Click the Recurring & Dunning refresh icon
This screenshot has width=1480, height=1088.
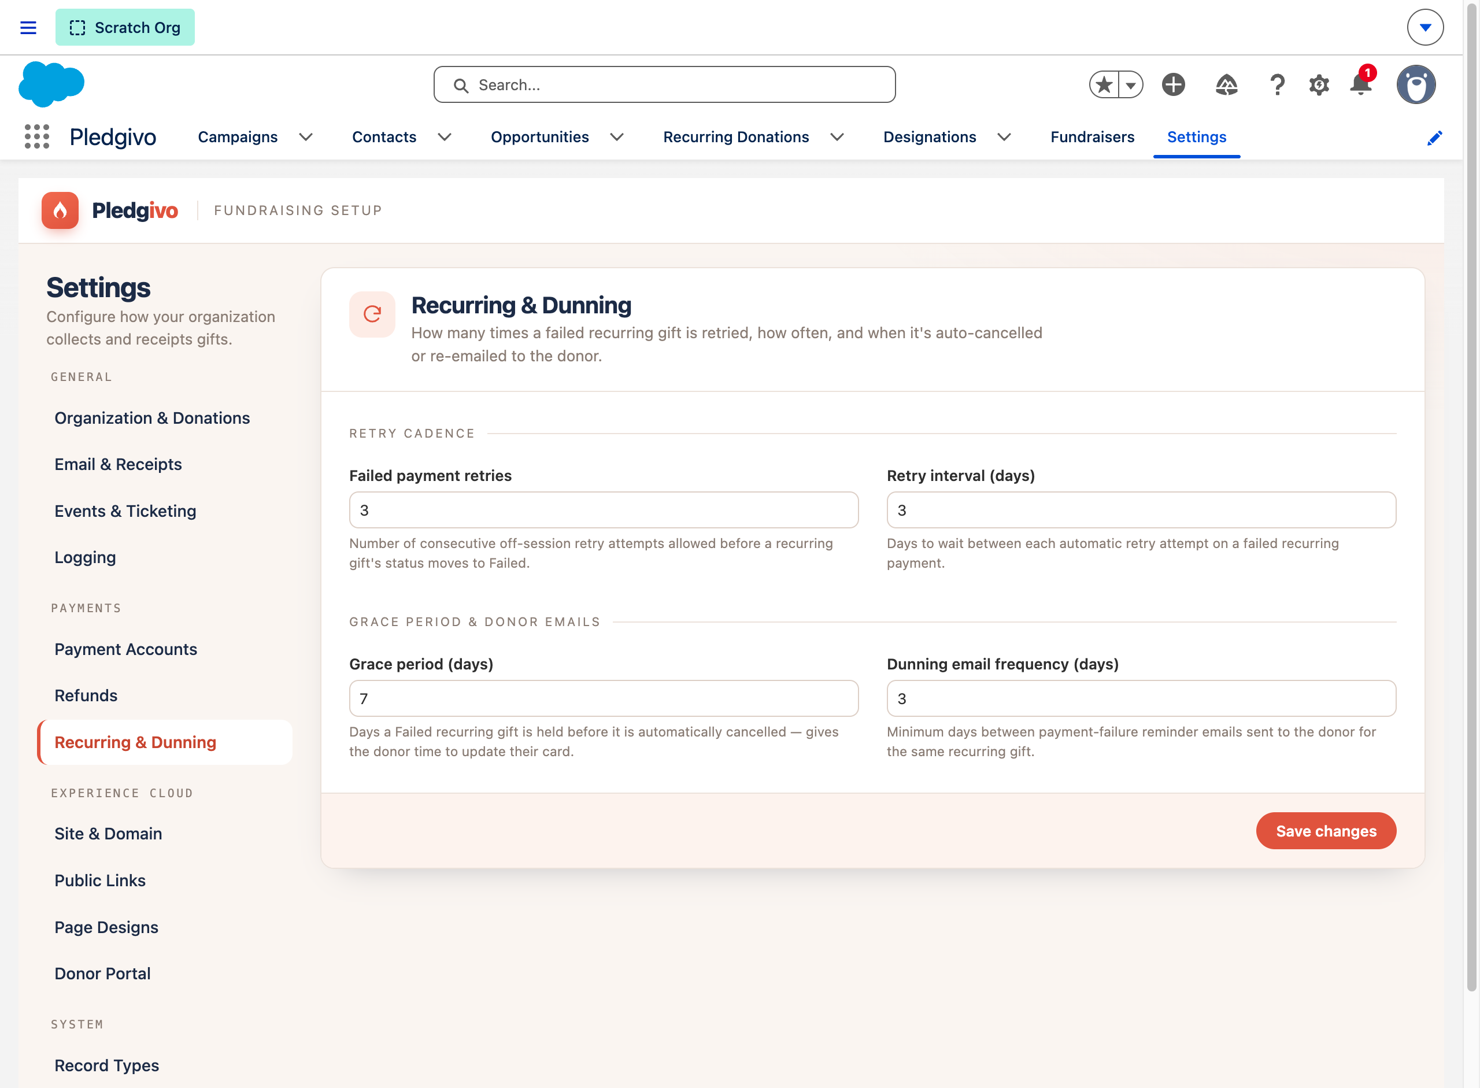372,314
